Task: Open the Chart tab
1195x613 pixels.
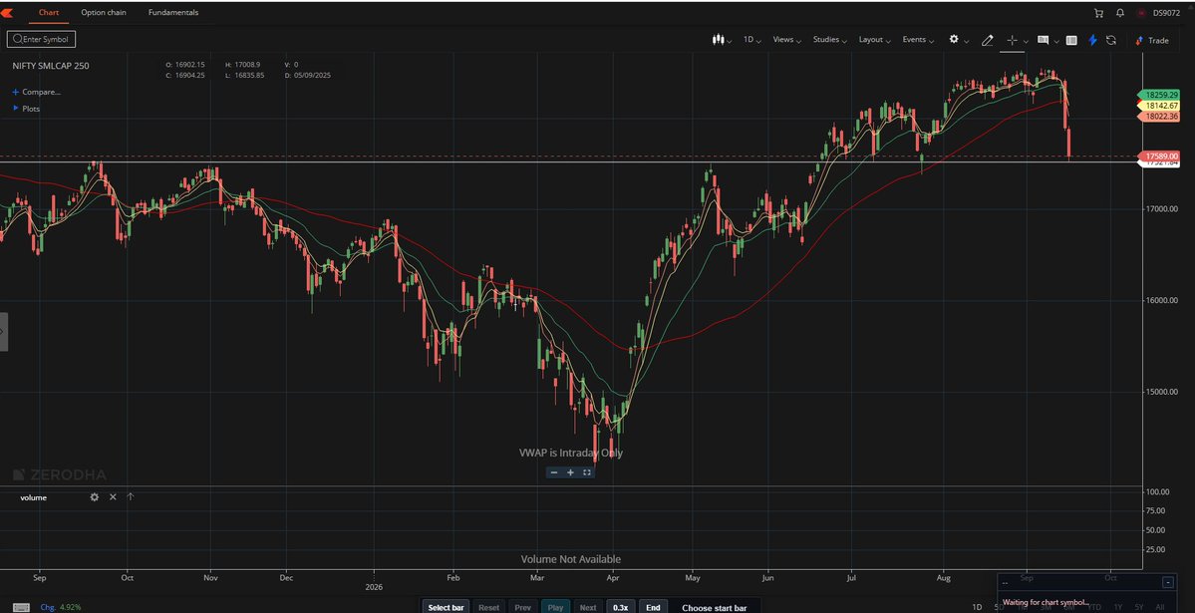Action: pos(49,12)
